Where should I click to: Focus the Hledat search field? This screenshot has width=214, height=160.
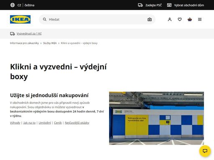[x=97, y=19]
